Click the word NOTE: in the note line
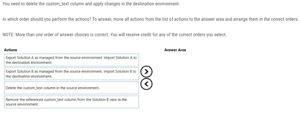The image size is (300, 113). 8,35
